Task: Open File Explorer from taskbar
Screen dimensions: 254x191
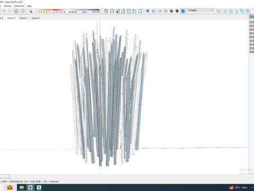Action: coord(22,187)
